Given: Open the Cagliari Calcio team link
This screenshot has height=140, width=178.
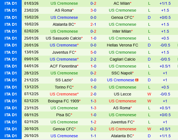Looking at the screenshot, I should (x=122, y=59).
